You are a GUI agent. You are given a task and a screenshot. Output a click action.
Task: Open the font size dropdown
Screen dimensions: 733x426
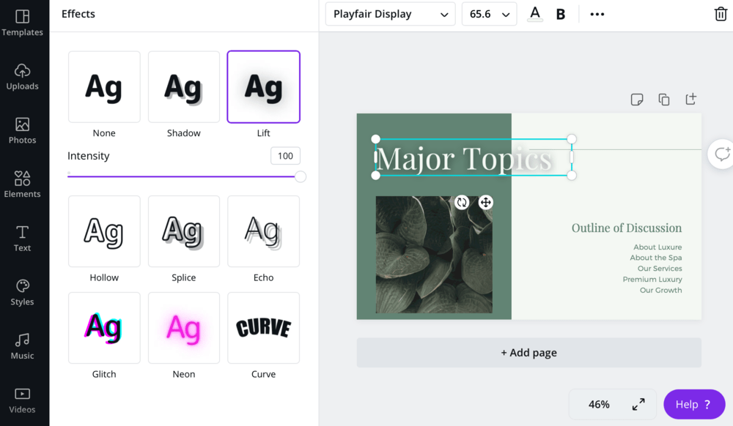(489, 13)
